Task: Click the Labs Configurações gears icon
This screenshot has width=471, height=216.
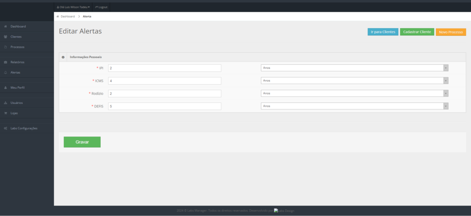Action: click(x=5, y=128)
